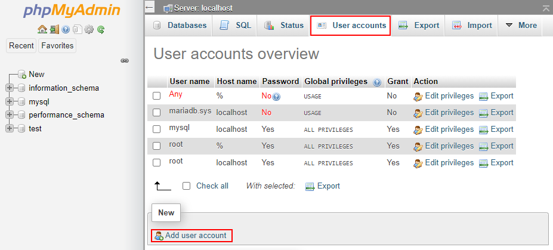The height and width of the screenshot is (250, 553).
Task: Click the Global privileges help icon
Action: pyautogui.click(x=377, y=82)
